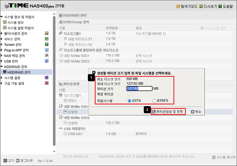Expand the NAS 백업 관리 menu
The height and width of the screenshot is (166, 237).
click(x=2, y=56)
